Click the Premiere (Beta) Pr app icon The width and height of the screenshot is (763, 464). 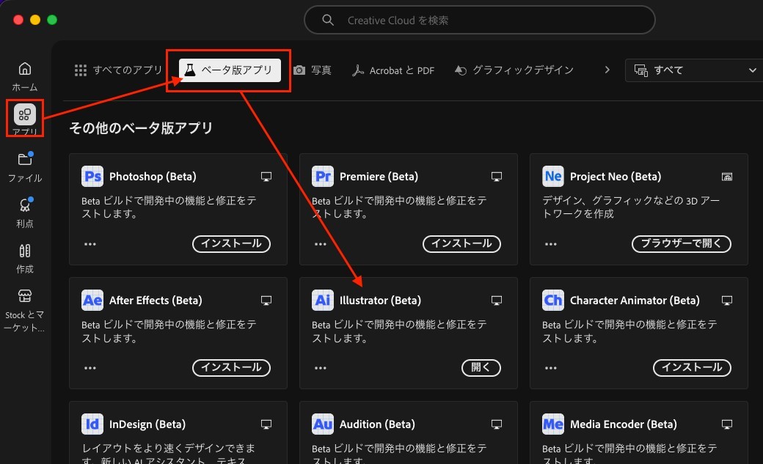click(x=323, y=176)
